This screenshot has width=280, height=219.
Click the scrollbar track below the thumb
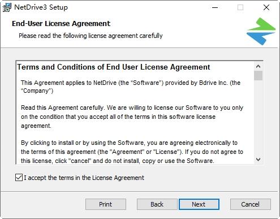pos(258,118)
